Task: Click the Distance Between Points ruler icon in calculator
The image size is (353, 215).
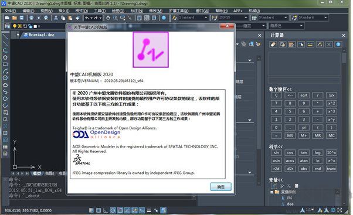Action: point(310,45)
